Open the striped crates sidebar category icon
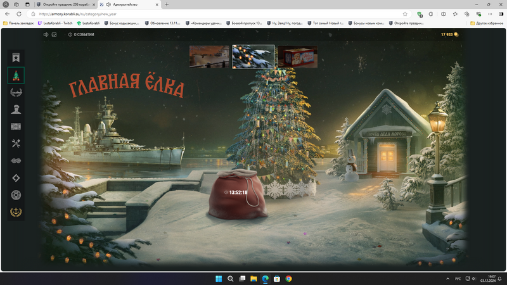Image resolution: width=507 pixels, height=285 pixels. pos(16,126)
